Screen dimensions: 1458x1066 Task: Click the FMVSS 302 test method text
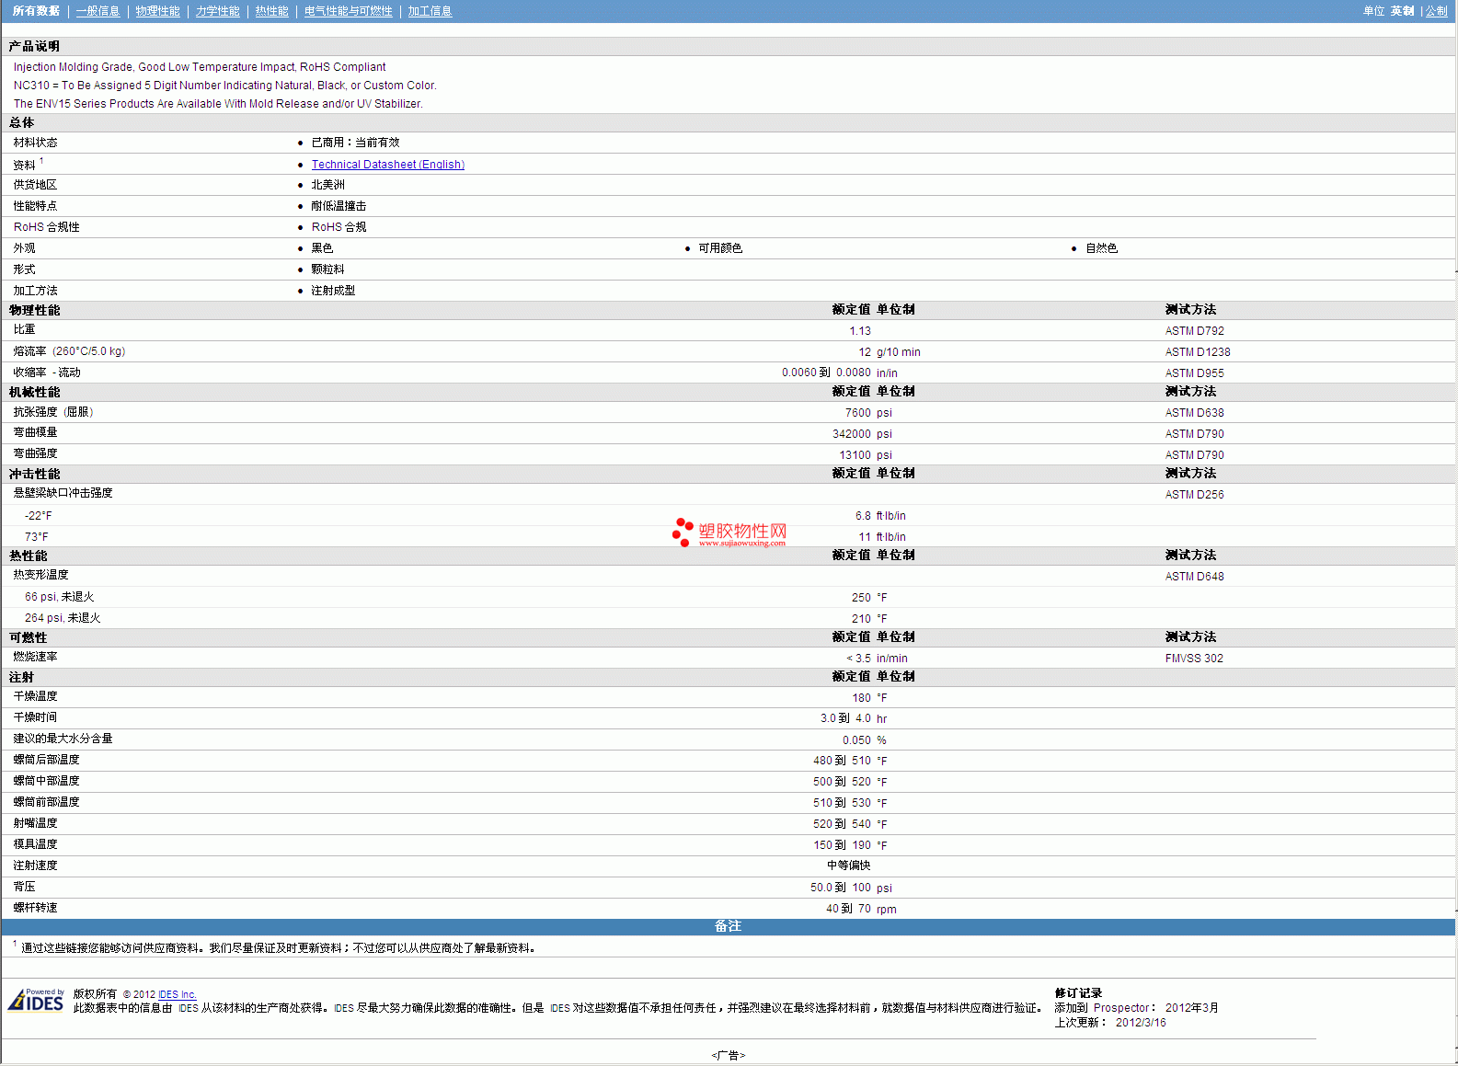click(x=1193, y=659)
